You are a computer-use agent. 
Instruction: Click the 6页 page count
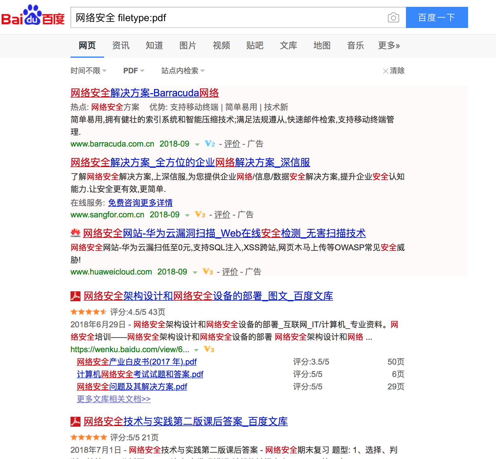398,374
